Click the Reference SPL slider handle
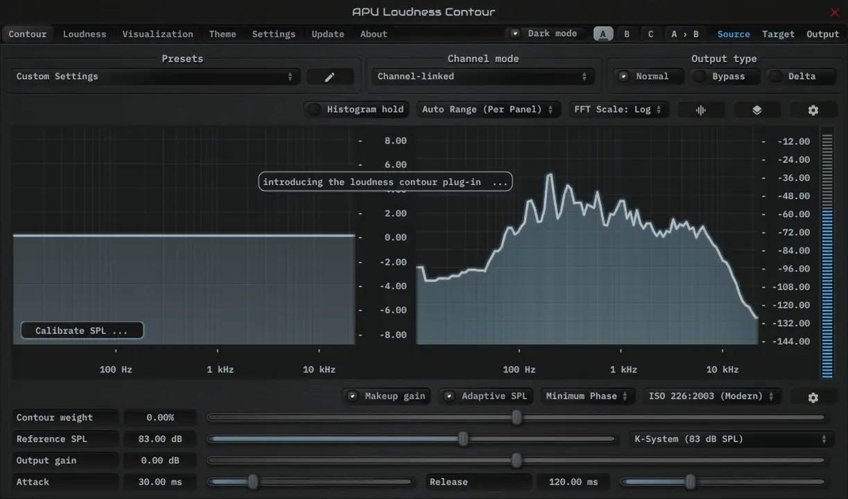848x499 pixels. point(463,439)
